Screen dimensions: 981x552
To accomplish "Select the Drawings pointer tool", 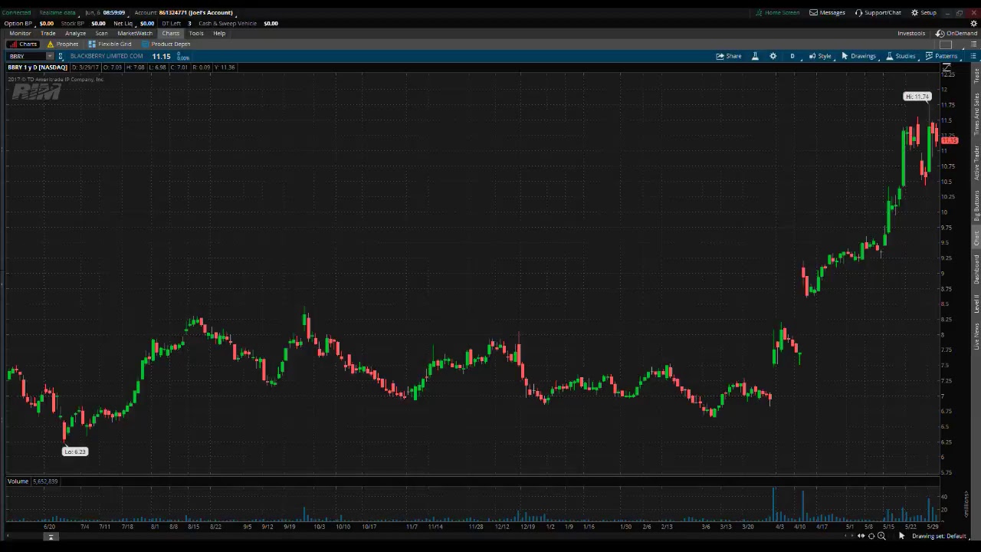I will 858,56.
